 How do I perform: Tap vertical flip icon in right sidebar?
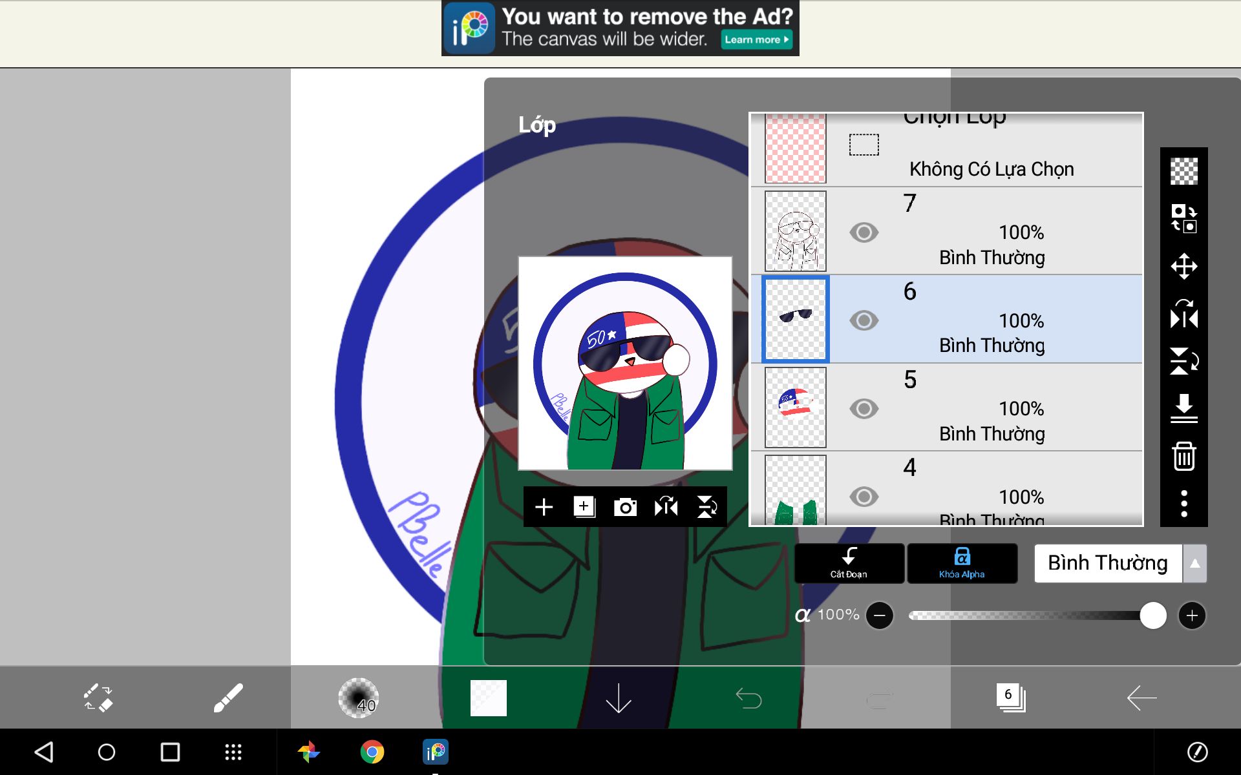[1184, 361]
